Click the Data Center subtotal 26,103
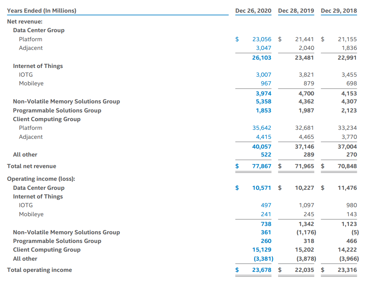 pos(262,58)
